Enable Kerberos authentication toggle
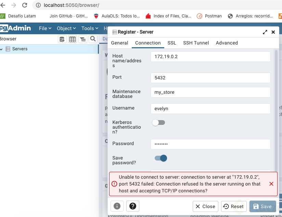282x217 pixels. 158,123
